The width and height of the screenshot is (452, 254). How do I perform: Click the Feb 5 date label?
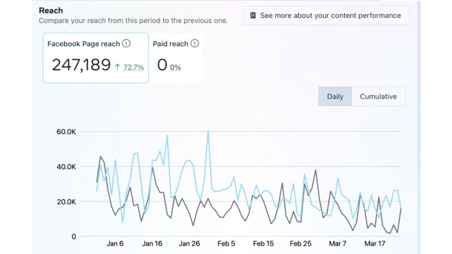click(226, 244)
